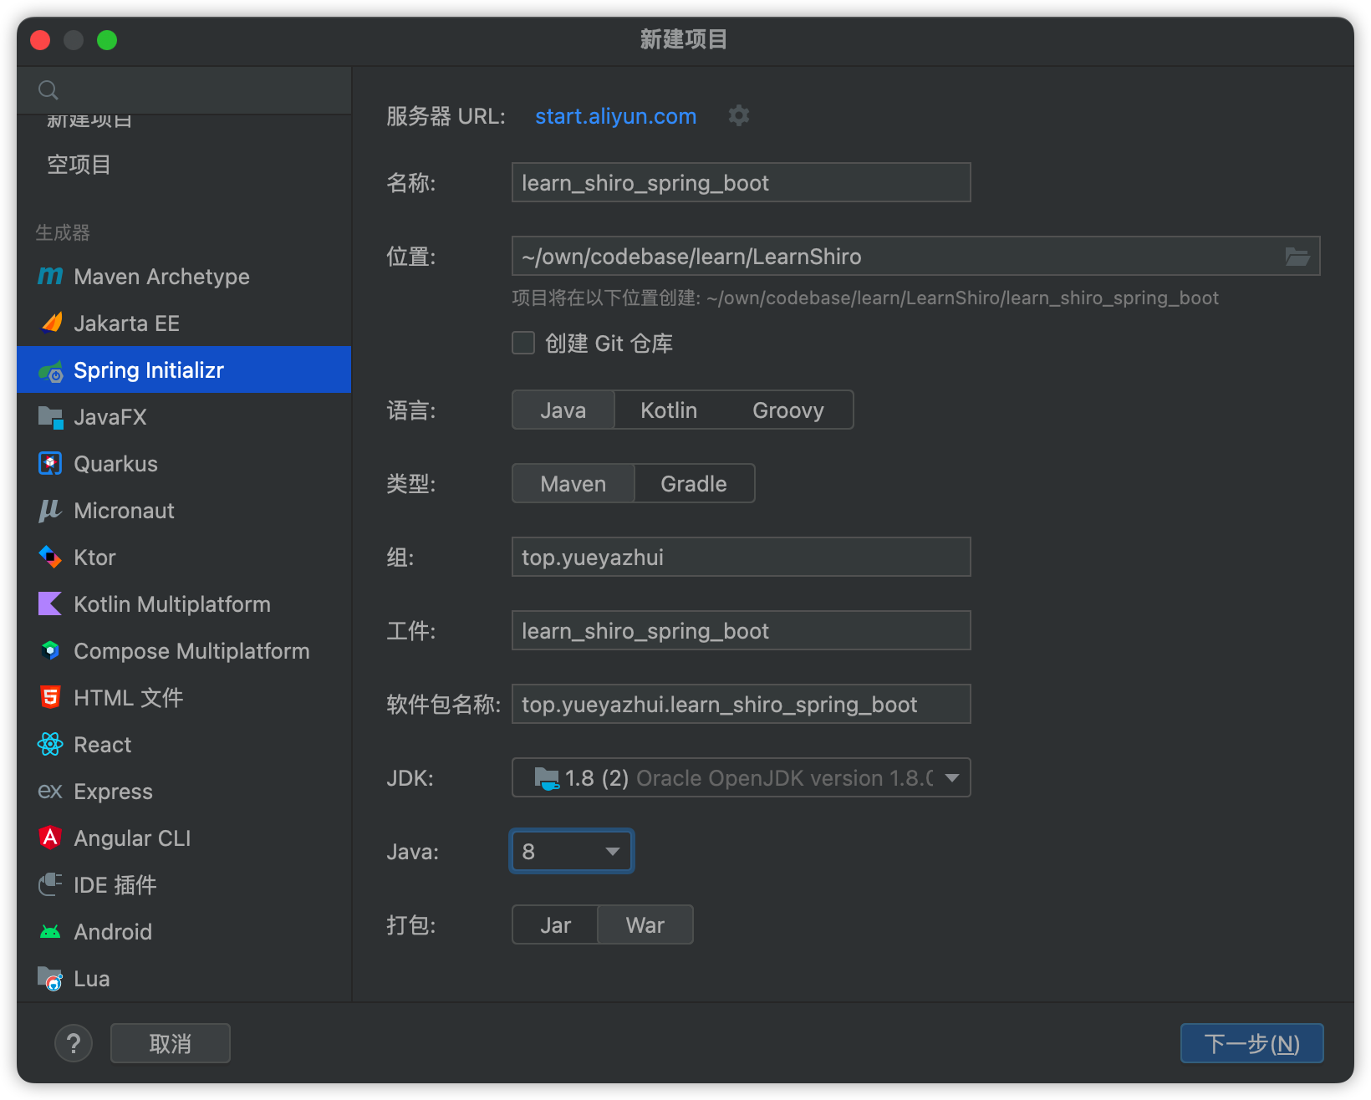Click the Compose Multiplatform icon
Screen dimensions: 1371x1100
[50, 650]
